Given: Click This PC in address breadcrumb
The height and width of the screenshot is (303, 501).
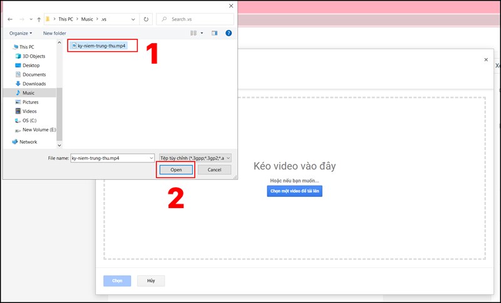Looking at the screenshot, I should 66,19.
